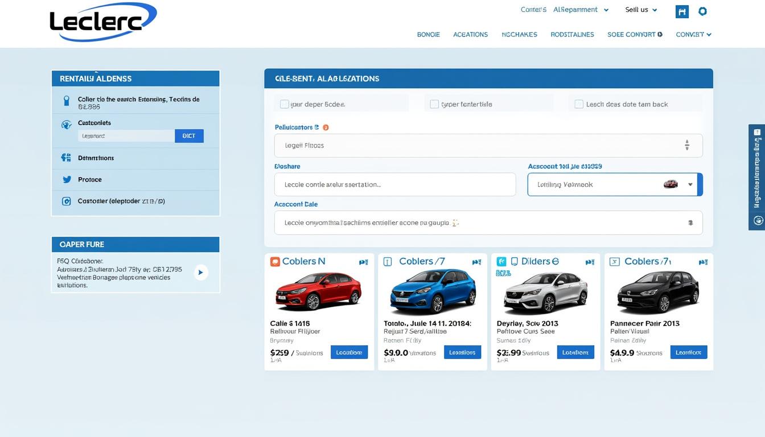Check the 'iper deper Bcdee' checkbox
This screenshot has width=765, height=437.
[x=285, y=104]
